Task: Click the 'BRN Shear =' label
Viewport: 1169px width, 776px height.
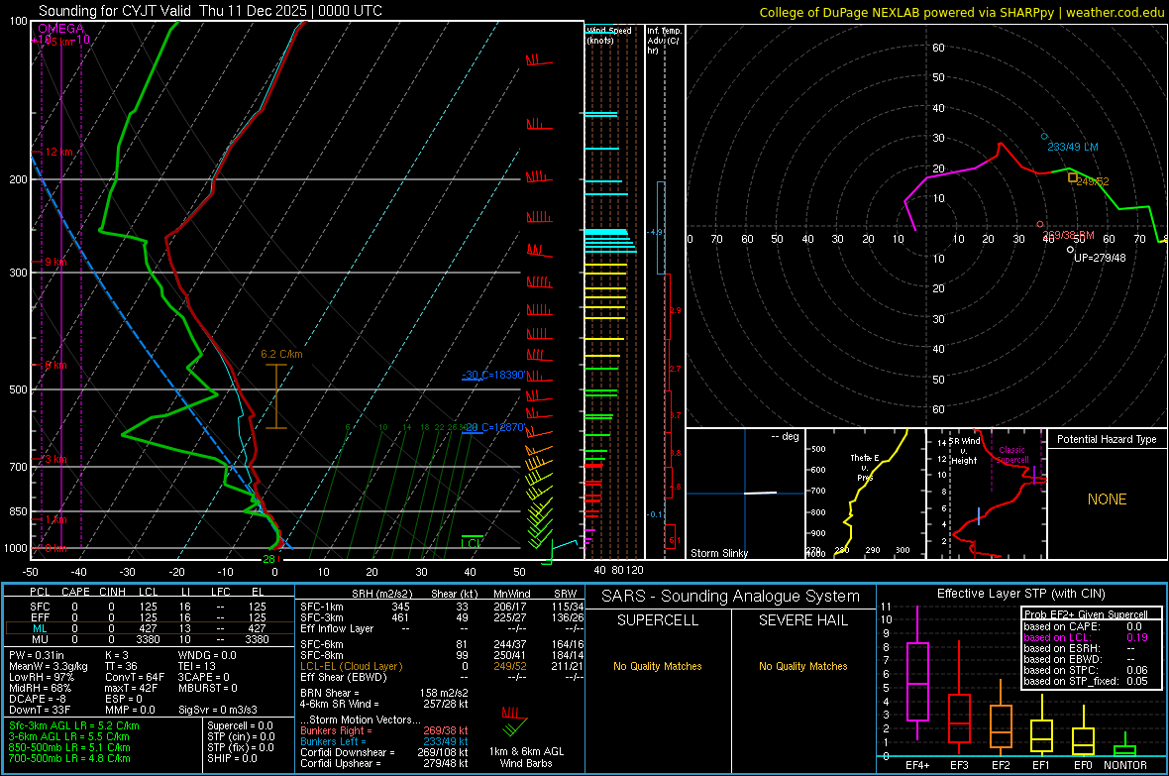Action: tap(330, 693)
